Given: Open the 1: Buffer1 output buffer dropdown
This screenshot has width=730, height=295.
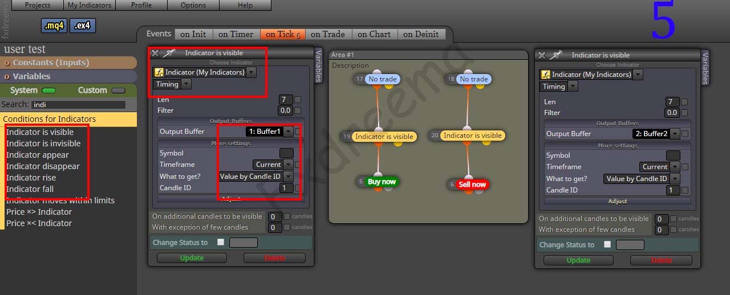Looking at the screenshot, I should [x=289, y=132].
